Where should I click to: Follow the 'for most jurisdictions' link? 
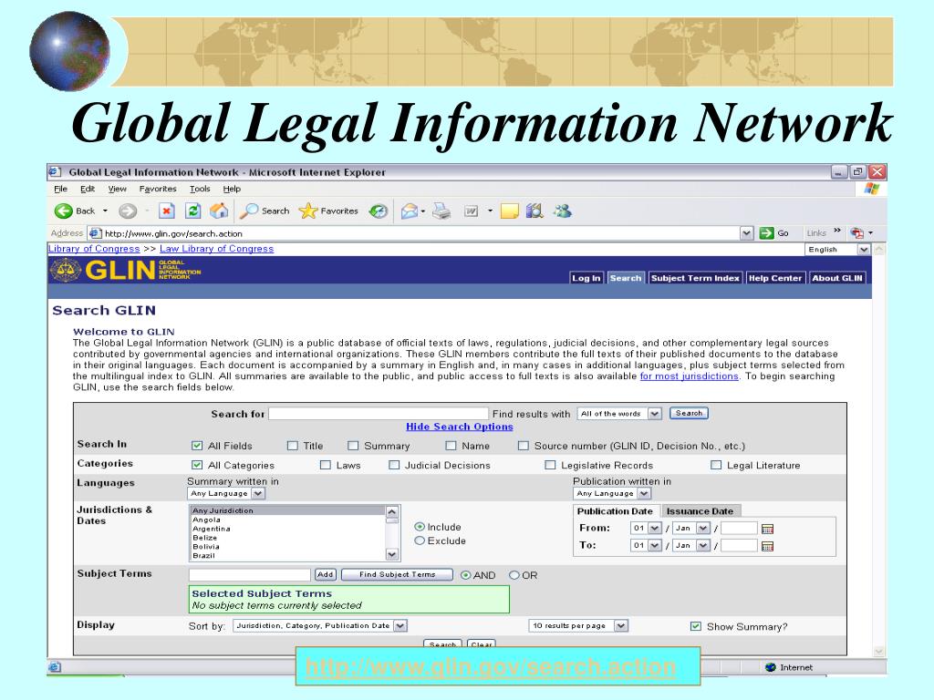click(x=690, y=376)
